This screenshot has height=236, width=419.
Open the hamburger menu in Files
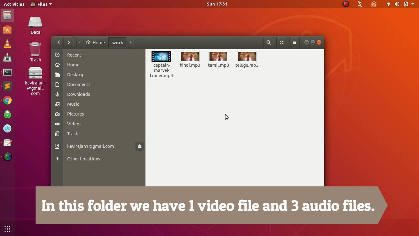point(294,42)
